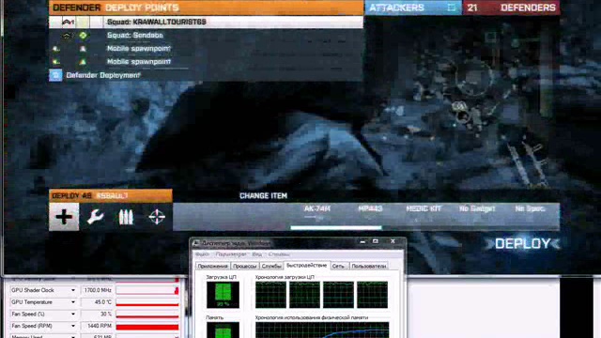Click the green diamond icon on Squad Sendaba row

[x=83, y=36]
